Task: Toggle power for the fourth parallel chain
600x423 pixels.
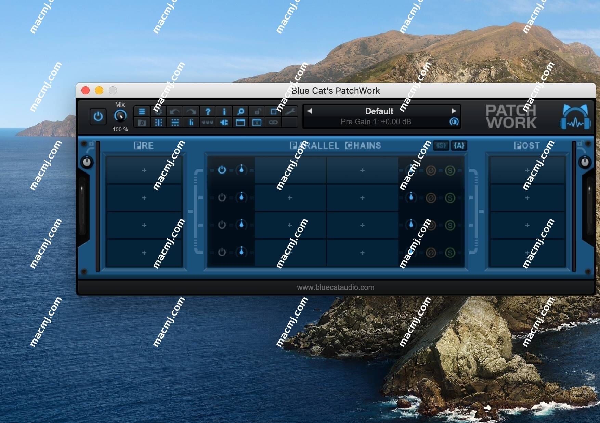Action: [222, 252]
